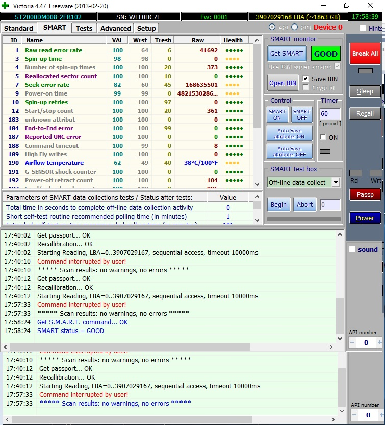Select the PIO radio button
Screen dimensions: 385x425
pyautogui.click(x=295, y=27)
